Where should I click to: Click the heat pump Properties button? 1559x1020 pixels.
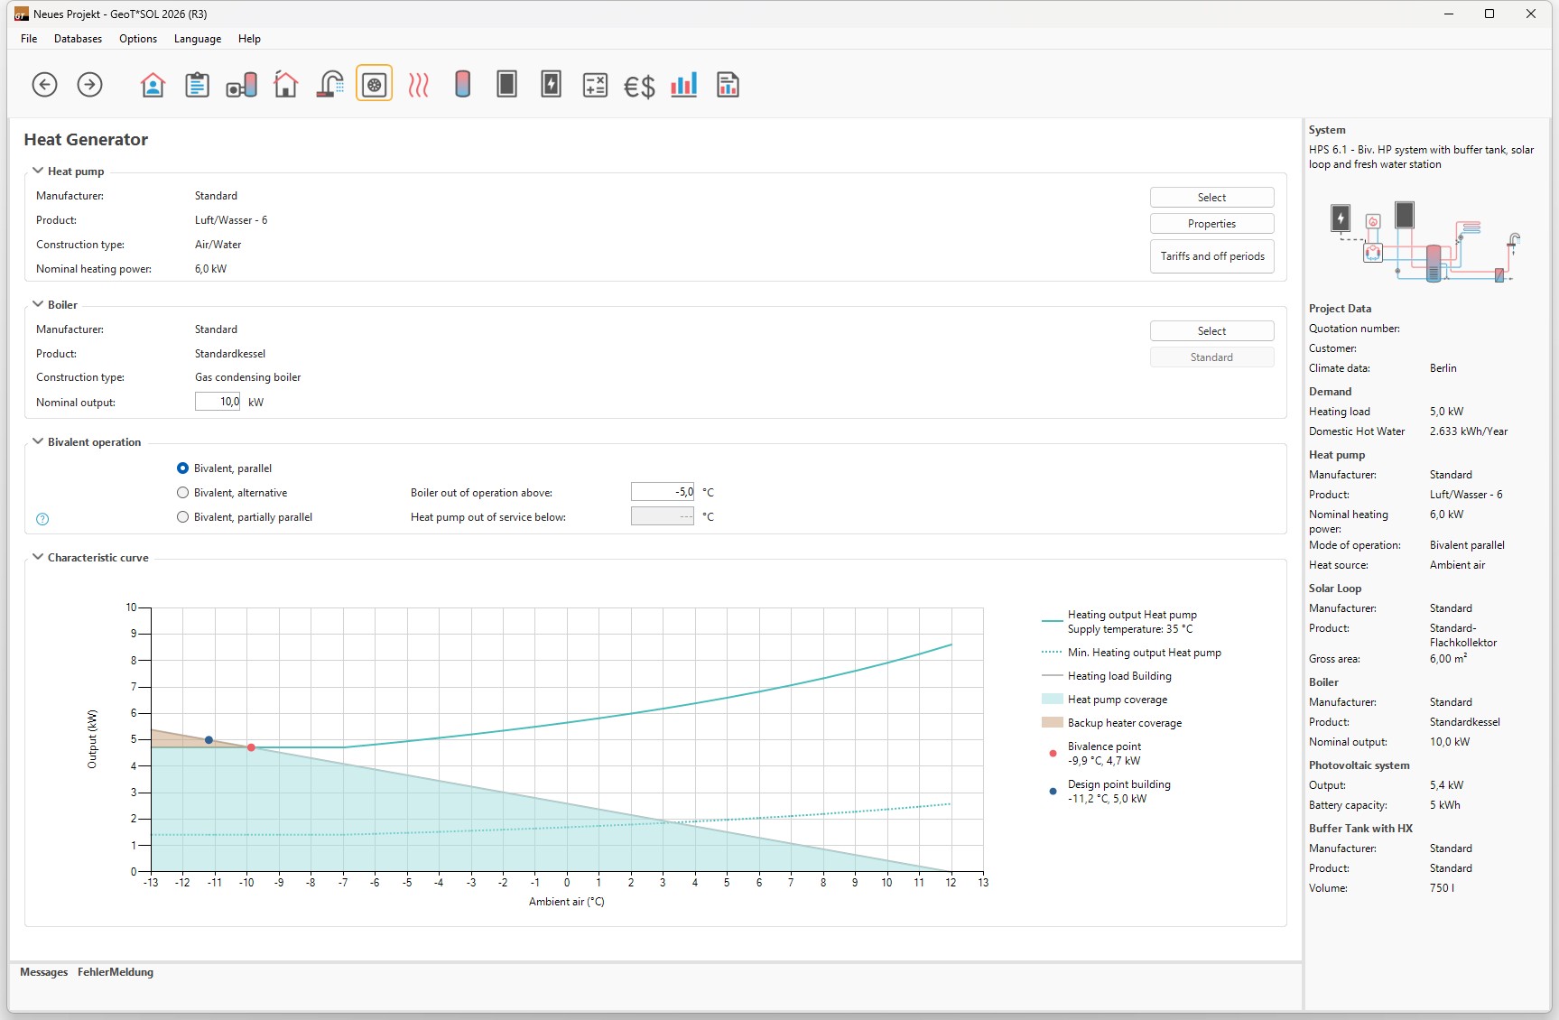coord(1211,224)
